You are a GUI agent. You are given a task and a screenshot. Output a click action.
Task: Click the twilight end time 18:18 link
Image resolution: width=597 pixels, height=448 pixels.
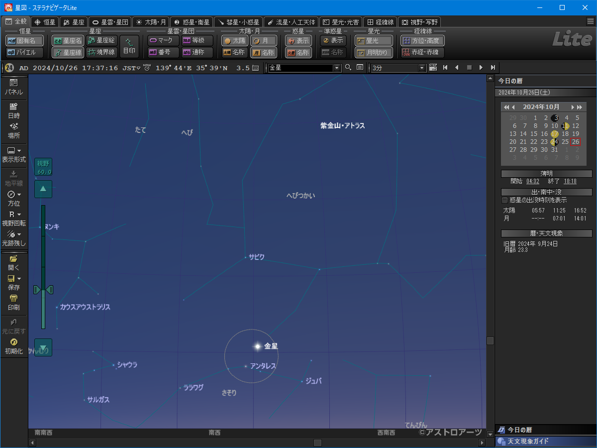570,181
